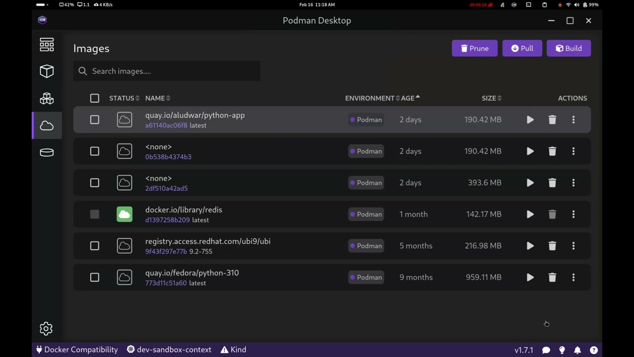634x357 pixels.
Task: Focus the Search images field
Action: (166, 71)
